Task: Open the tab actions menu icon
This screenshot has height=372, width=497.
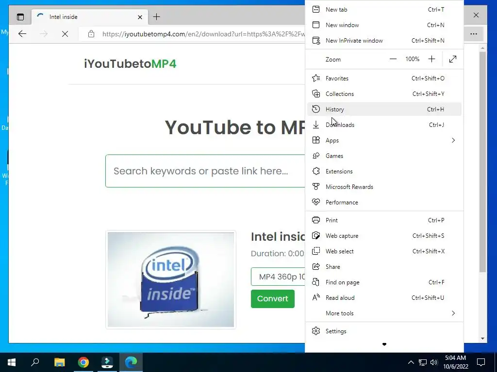Action: pyautogui.click(x=20, y=17)
